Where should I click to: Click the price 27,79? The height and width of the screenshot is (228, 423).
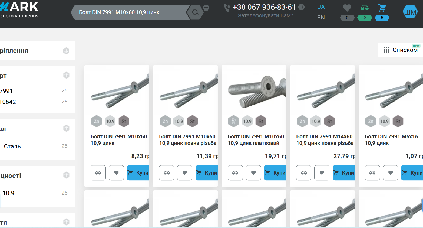click(344, 156)
